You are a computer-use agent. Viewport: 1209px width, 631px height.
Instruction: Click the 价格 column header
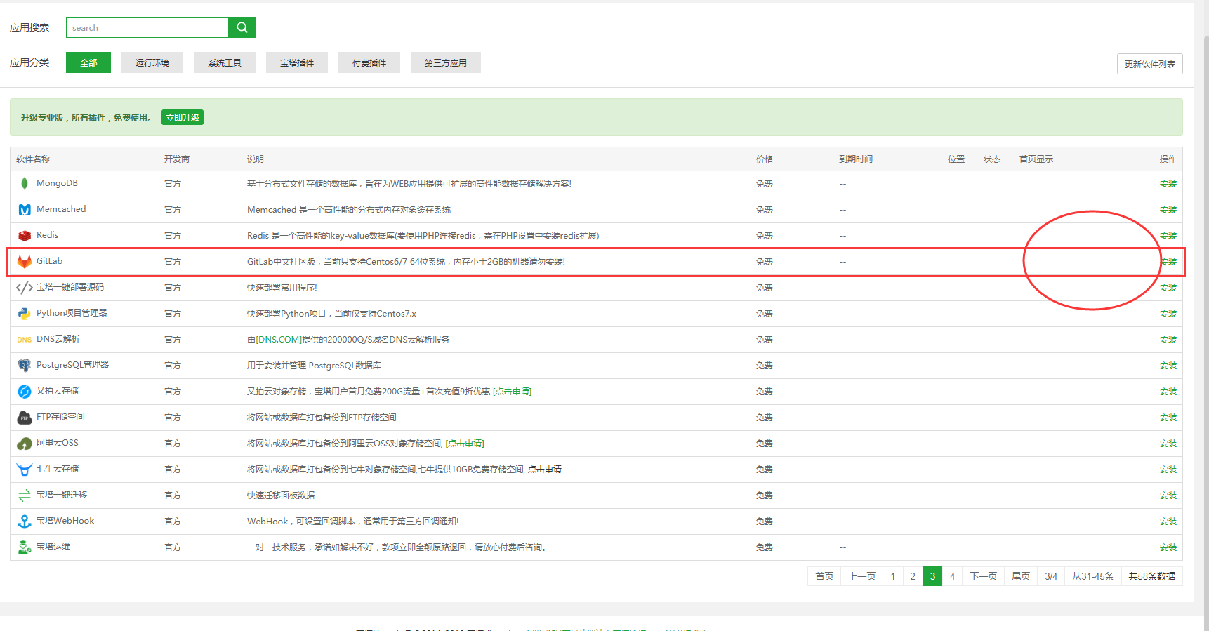(x=765, y=159)
